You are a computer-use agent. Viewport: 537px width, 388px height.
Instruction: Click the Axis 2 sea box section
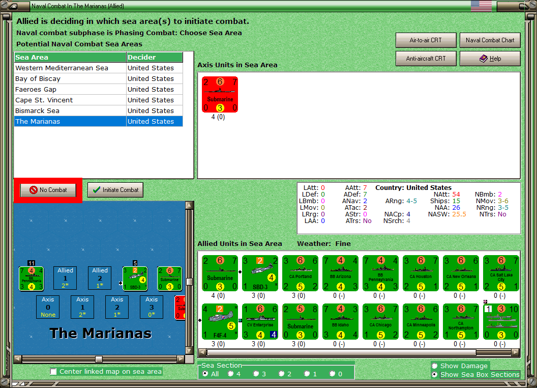pyautogui.click(x=117, y=307)
